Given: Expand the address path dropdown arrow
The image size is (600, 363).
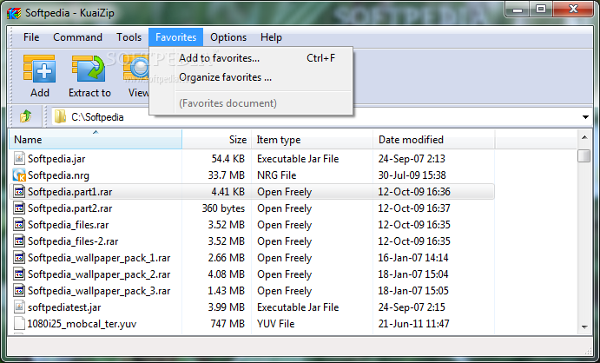Looking at the screenshot, I should pyautogui.click(x=585, y=117).
